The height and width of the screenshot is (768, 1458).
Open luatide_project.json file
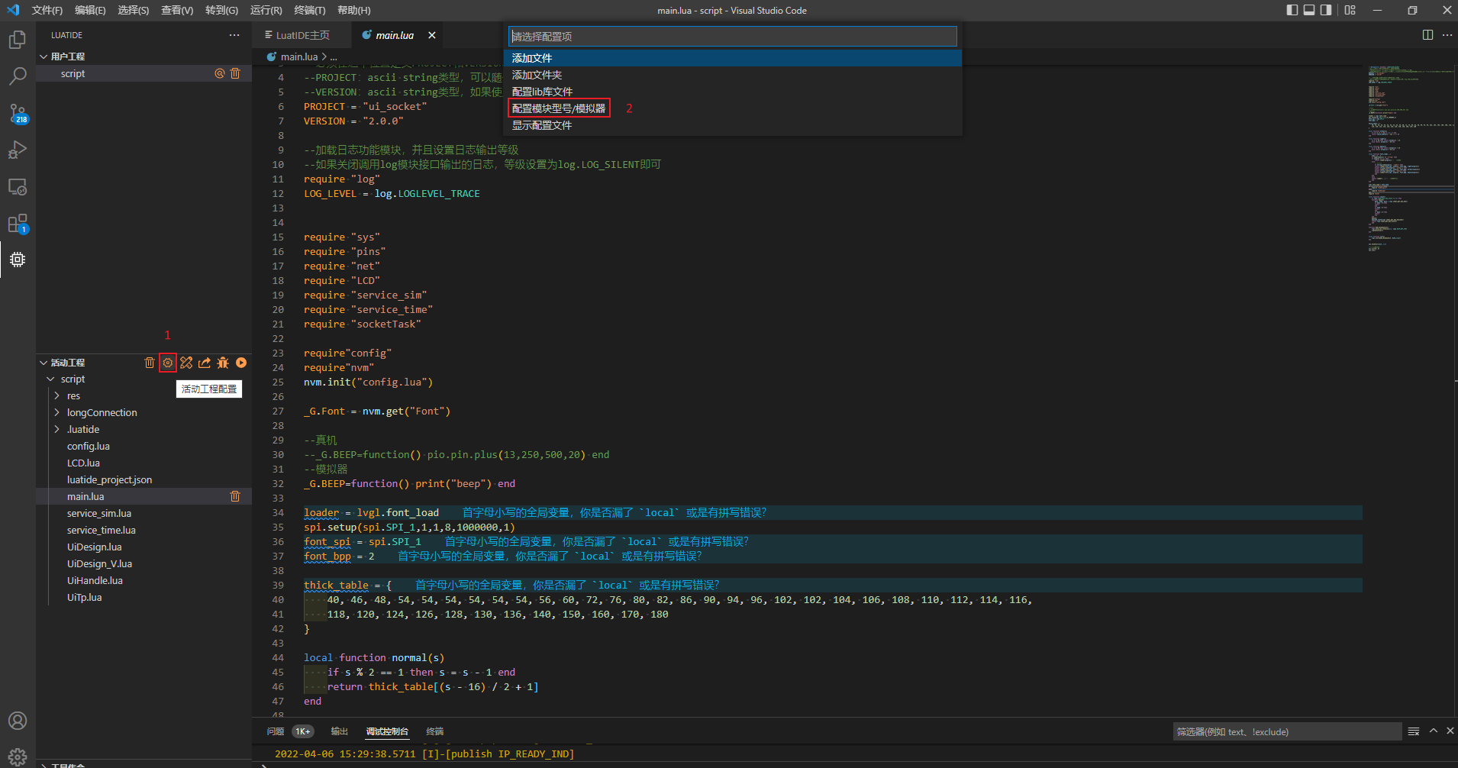click(109, 479)
